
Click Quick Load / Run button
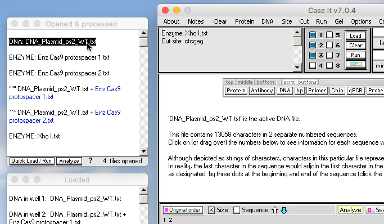32,161
